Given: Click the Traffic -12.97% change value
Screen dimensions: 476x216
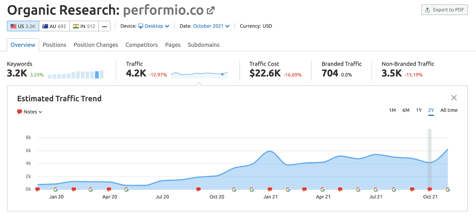Looking at the screenshot, I should click(x=158, y=75).
